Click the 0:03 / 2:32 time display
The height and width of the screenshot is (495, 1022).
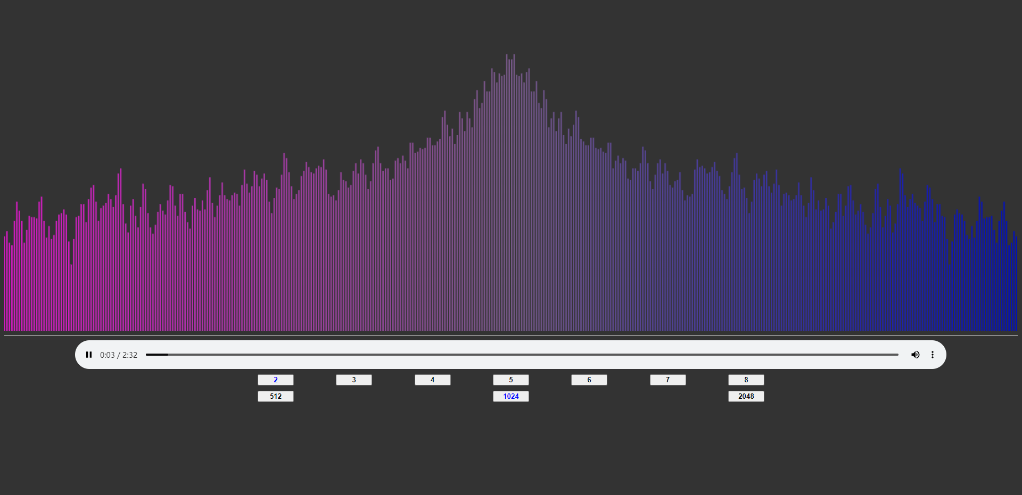(119, 355)
